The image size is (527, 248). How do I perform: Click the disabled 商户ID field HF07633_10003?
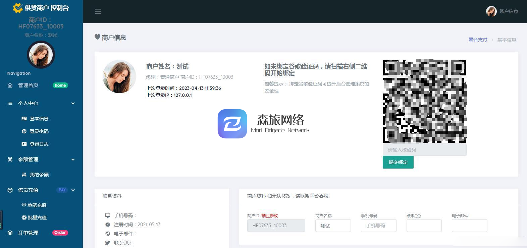coord(276,226)
